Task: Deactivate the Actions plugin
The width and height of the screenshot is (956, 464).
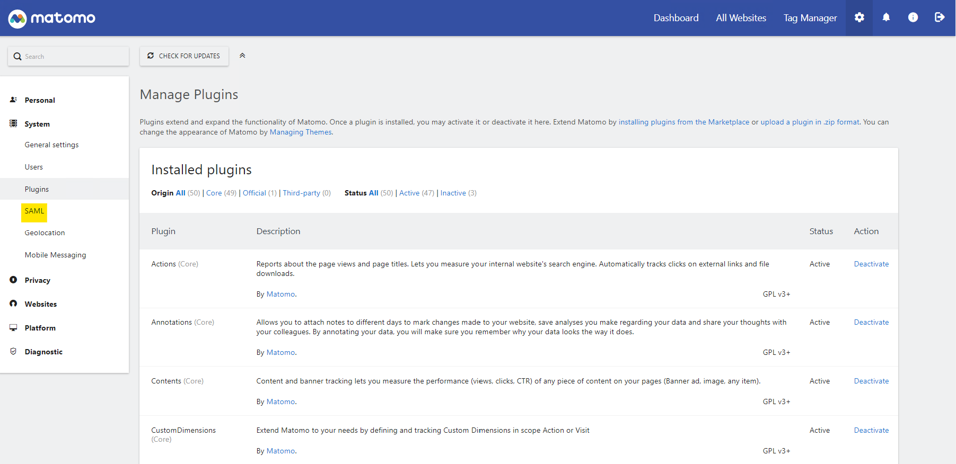Action: (x=871, y=264)
